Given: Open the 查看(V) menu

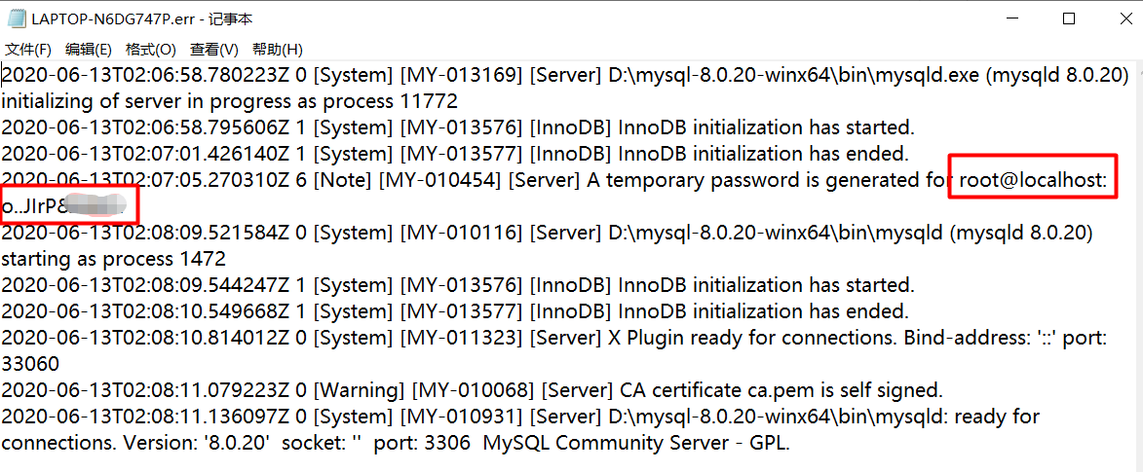Looking at the screenshot, I should 213,50.
